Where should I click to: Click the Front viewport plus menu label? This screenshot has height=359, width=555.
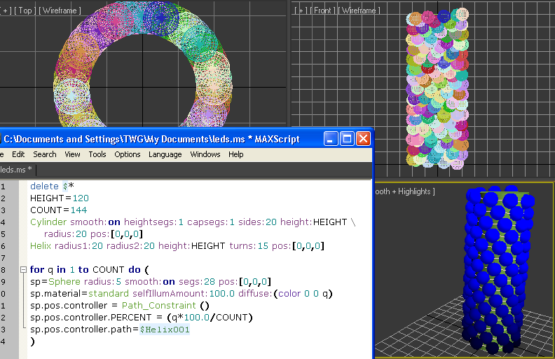301,11
